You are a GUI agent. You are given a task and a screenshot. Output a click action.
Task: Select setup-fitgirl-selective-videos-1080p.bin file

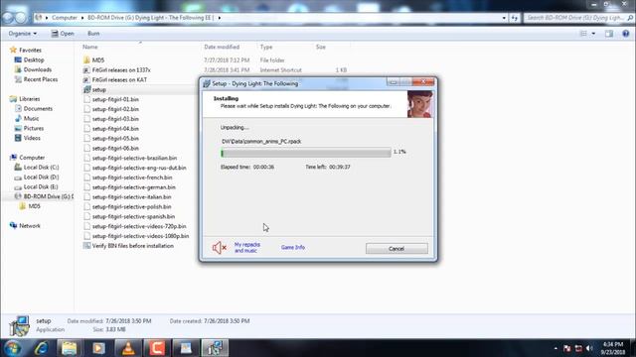(140, 236)
